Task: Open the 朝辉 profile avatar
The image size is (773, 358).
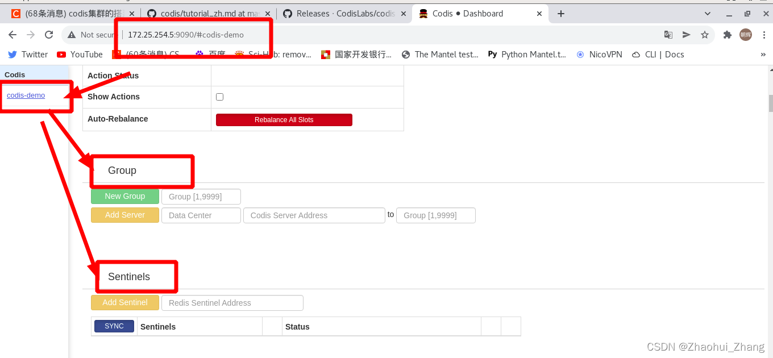Action: click(x=746, y=35)
